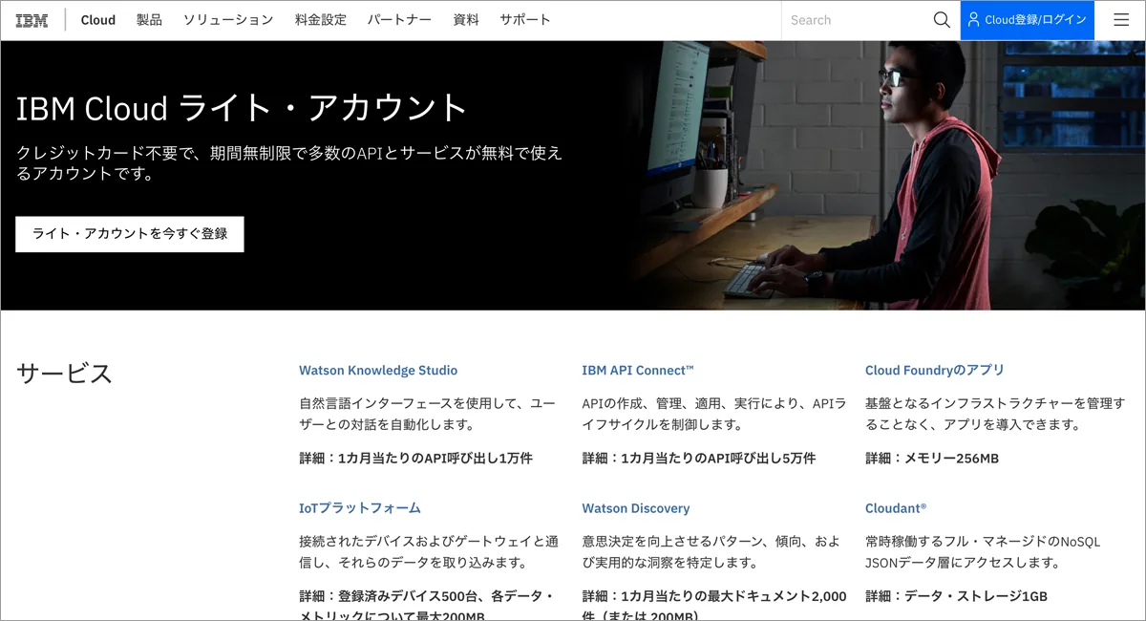The image size is (1146, 621).
Task: Click 詳細：1カ月当たりのAPI呼び出し5万件 text
Action: tap(699, 459)
